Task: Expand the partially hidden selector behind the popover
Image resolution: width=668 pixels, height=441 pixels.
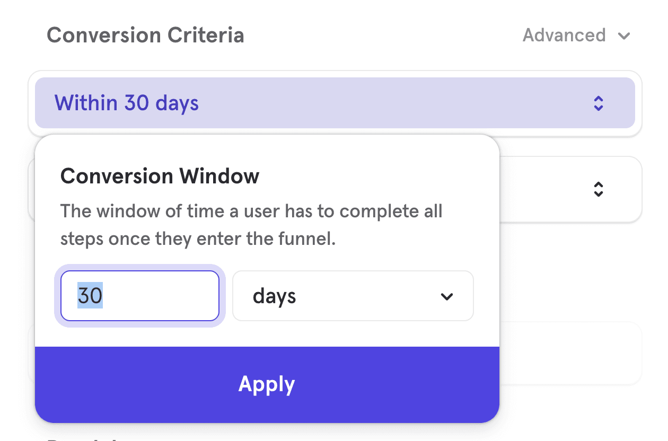Action: [597, 189]
